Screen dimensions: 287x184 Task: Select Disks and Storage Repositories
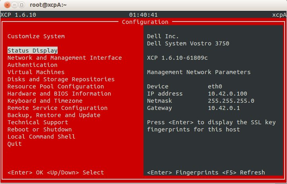pyautogui.click(x=61, y=79)
